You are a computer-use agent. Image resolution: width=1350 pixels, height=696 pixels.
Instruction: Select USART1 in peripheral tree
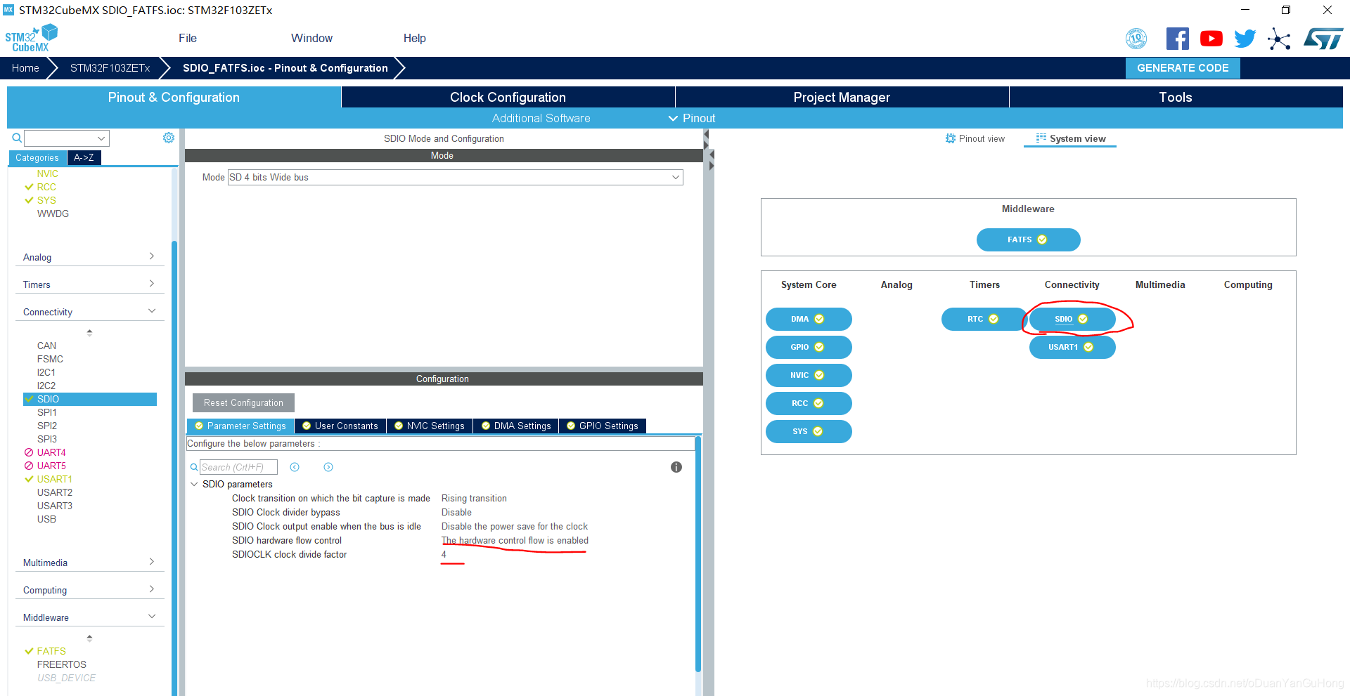54,479
